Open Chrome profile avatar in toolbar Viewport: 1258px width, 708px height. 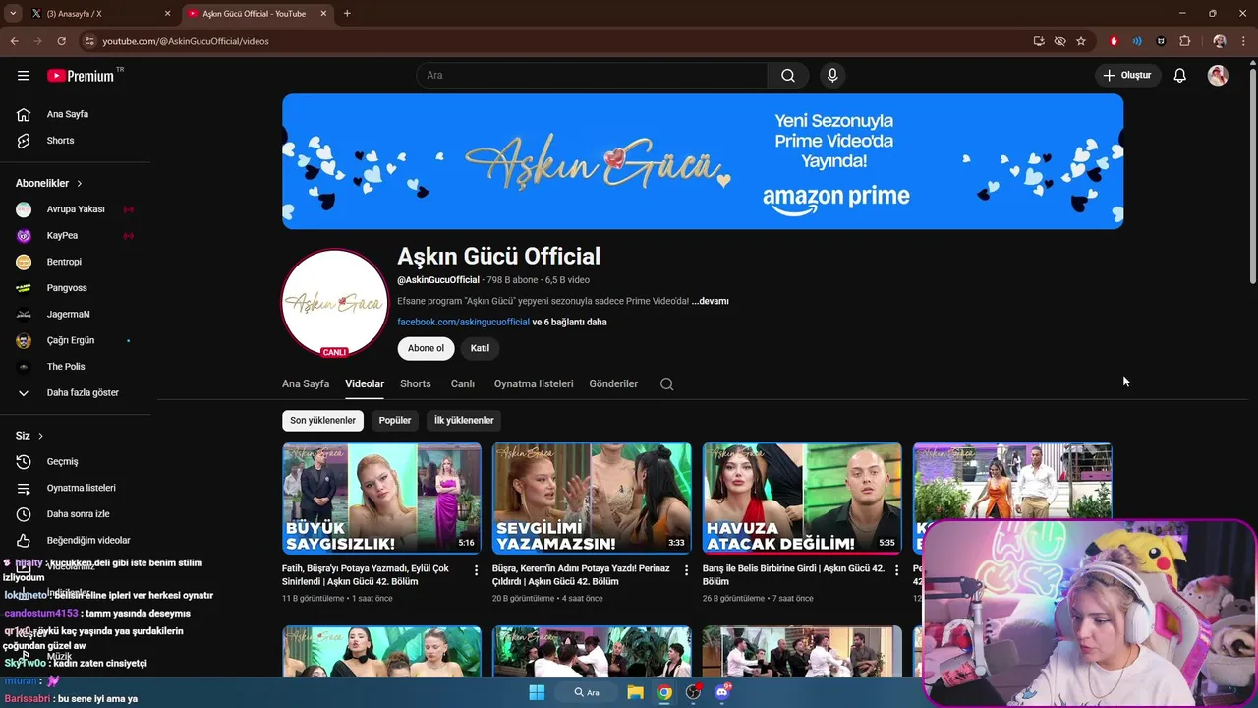[1220, 41]
